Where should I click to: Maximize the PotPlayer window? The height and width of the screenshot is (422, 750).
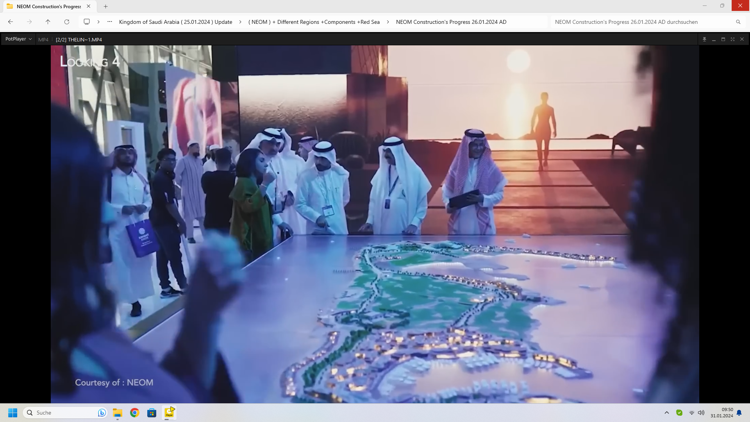723,39
